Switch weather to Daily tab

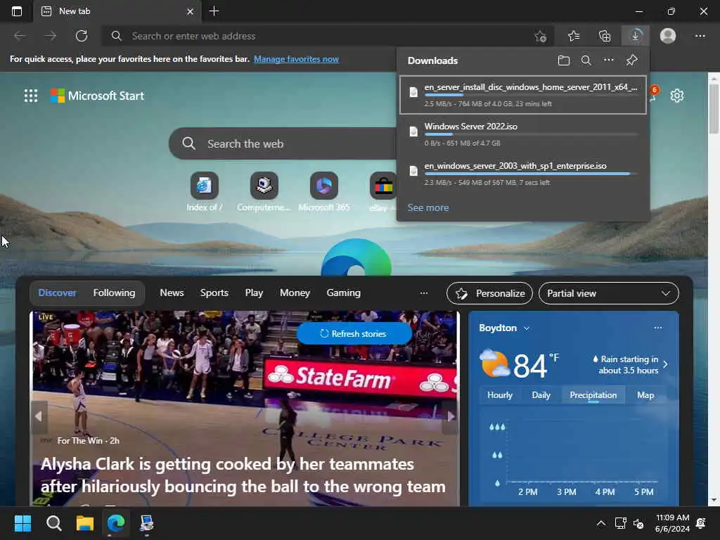tap(541, 395)
